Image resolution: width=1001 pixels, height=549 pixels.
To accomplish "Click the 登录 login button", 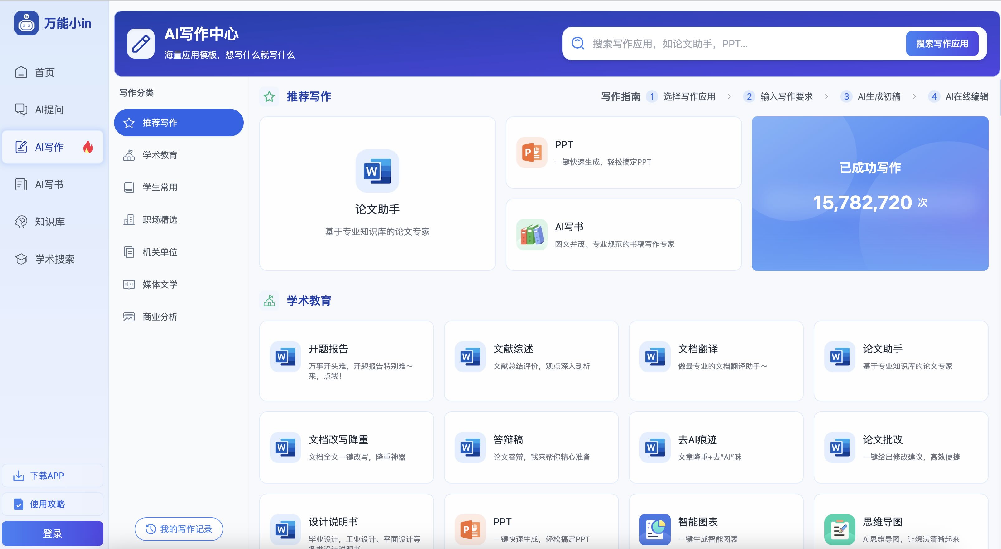I will (52, 533).
